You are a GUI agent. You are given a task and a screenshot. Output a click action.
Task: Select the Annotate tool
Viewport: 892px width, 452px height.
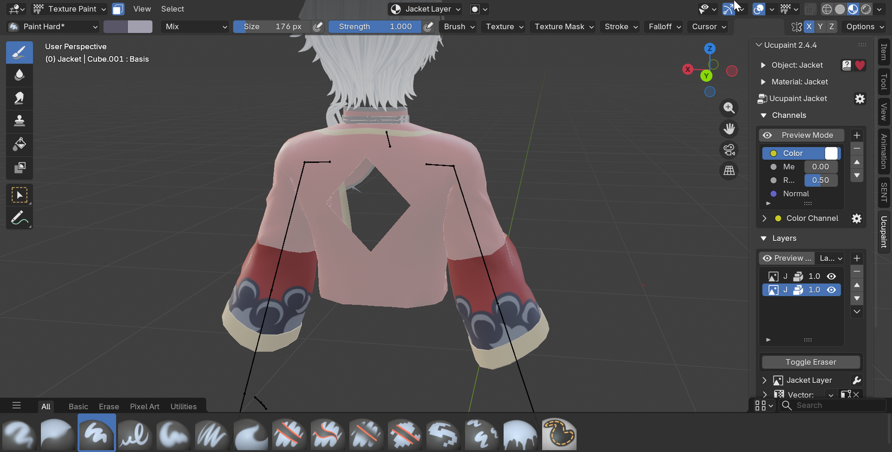(20, 218)
